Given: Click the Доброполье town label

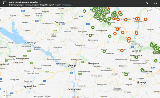Looking at the screenshot, I should click(x=123, y=66).
